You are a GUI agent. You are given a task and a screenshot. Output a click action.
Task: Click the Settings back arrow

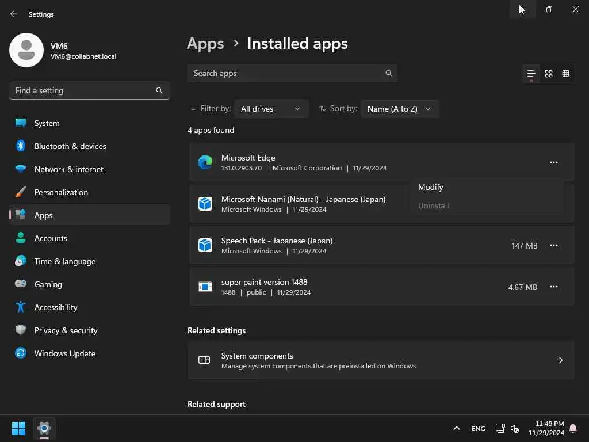click(14, 14)
